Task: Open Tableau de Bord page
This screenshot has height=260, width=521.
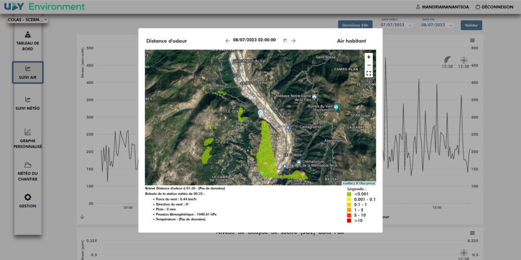Action: point(27,39)
